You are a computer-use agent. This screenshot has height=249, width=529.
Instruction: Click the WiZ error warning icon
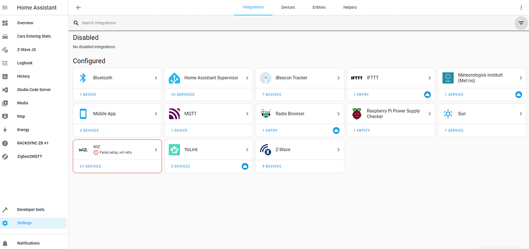click(96, 152)
